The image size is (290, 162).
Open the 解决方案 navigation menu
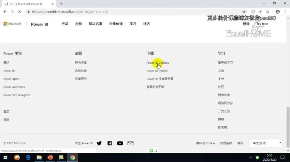[x=96, y=24]
